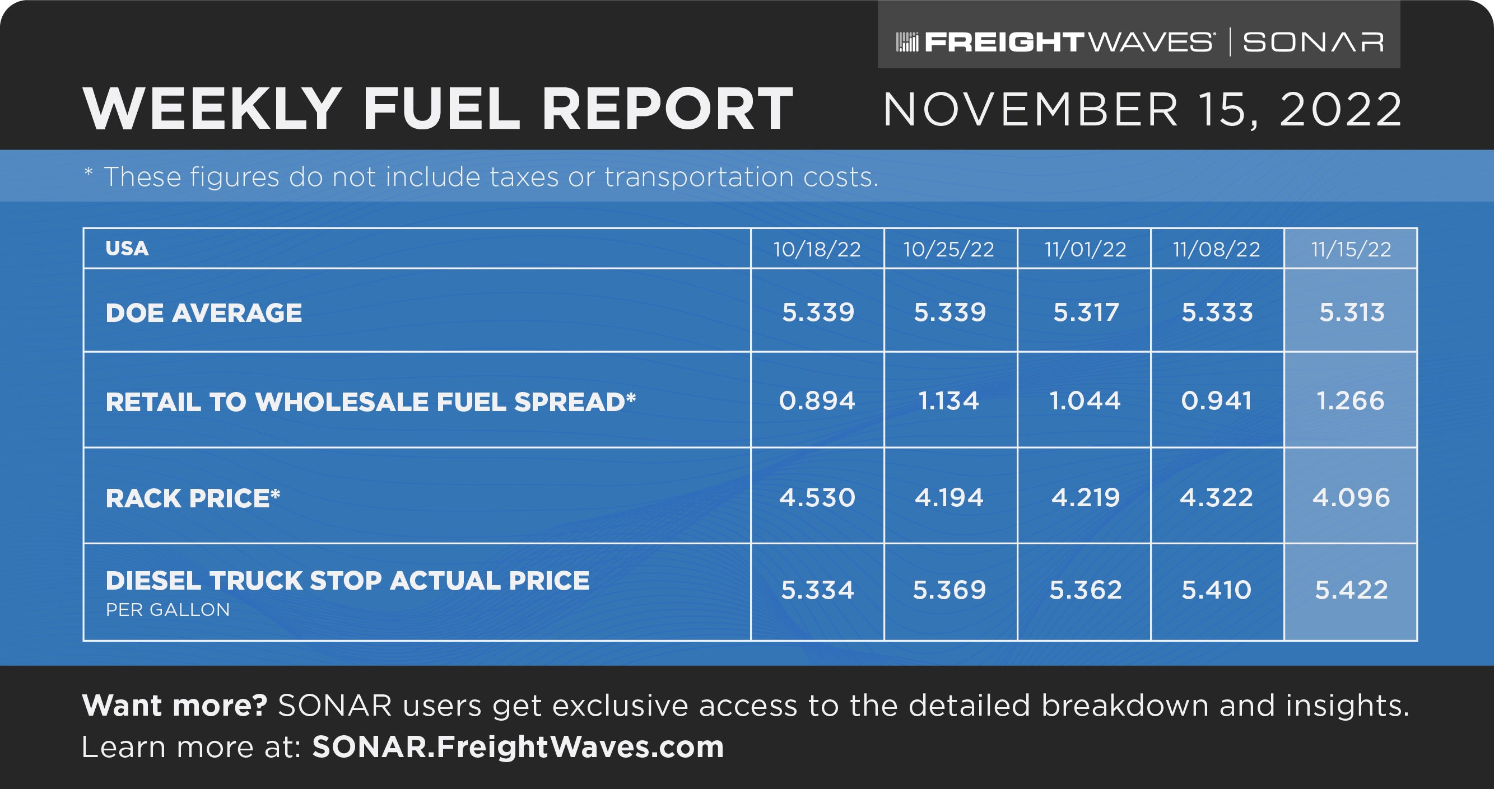
Task: Click the WEEKLY FUEL REPORT title
Action: (x=438, y=109)
